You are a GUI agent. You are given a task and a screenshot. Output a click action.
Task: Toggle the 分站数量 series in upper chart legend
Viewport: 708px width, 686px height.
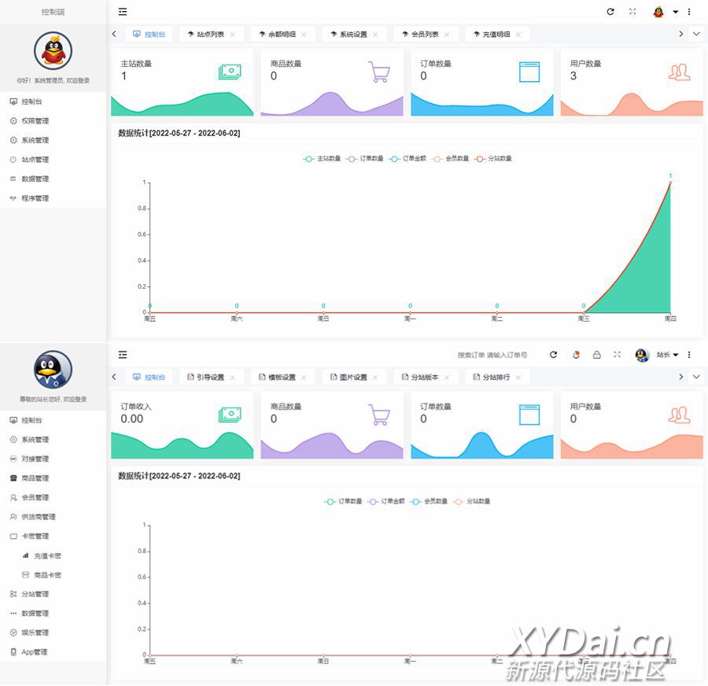pos(494,159)
